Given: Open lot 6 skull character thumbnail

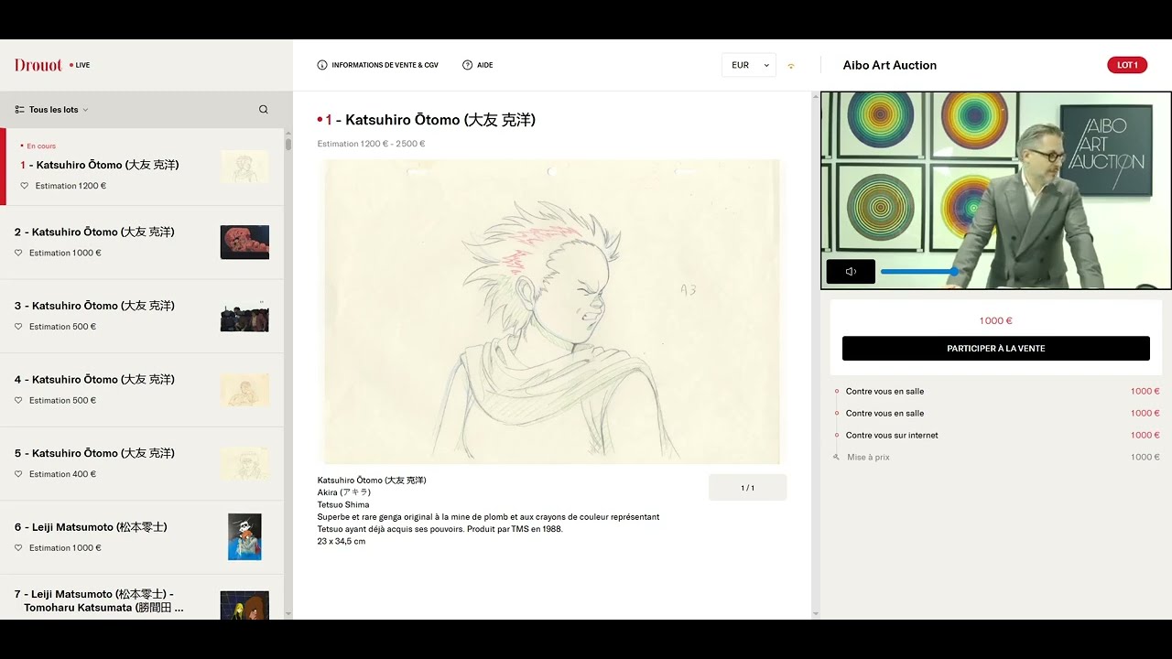Looking at the screenshot, I should pyautogui.click(x=244, y=537).
